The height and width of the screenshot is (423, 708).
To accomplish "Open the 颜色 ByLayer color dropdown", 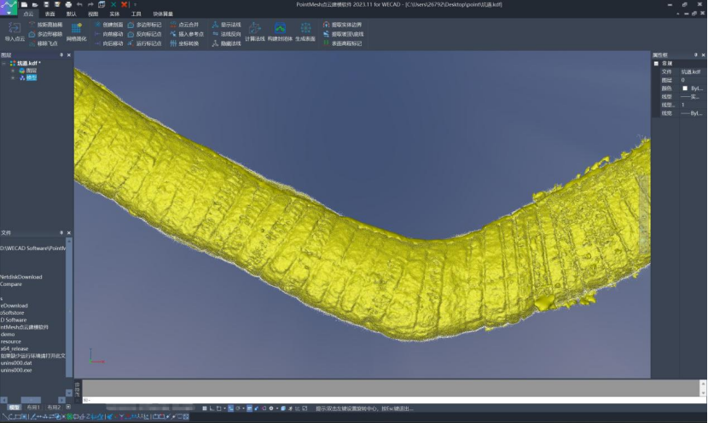I will [x=692, y=89].
